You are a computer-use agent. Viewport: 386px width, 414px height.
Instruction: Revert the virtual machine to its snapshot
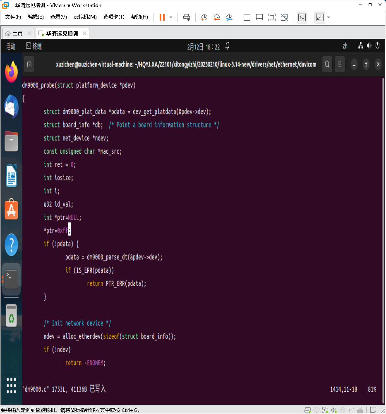click(x=217, y=17)
